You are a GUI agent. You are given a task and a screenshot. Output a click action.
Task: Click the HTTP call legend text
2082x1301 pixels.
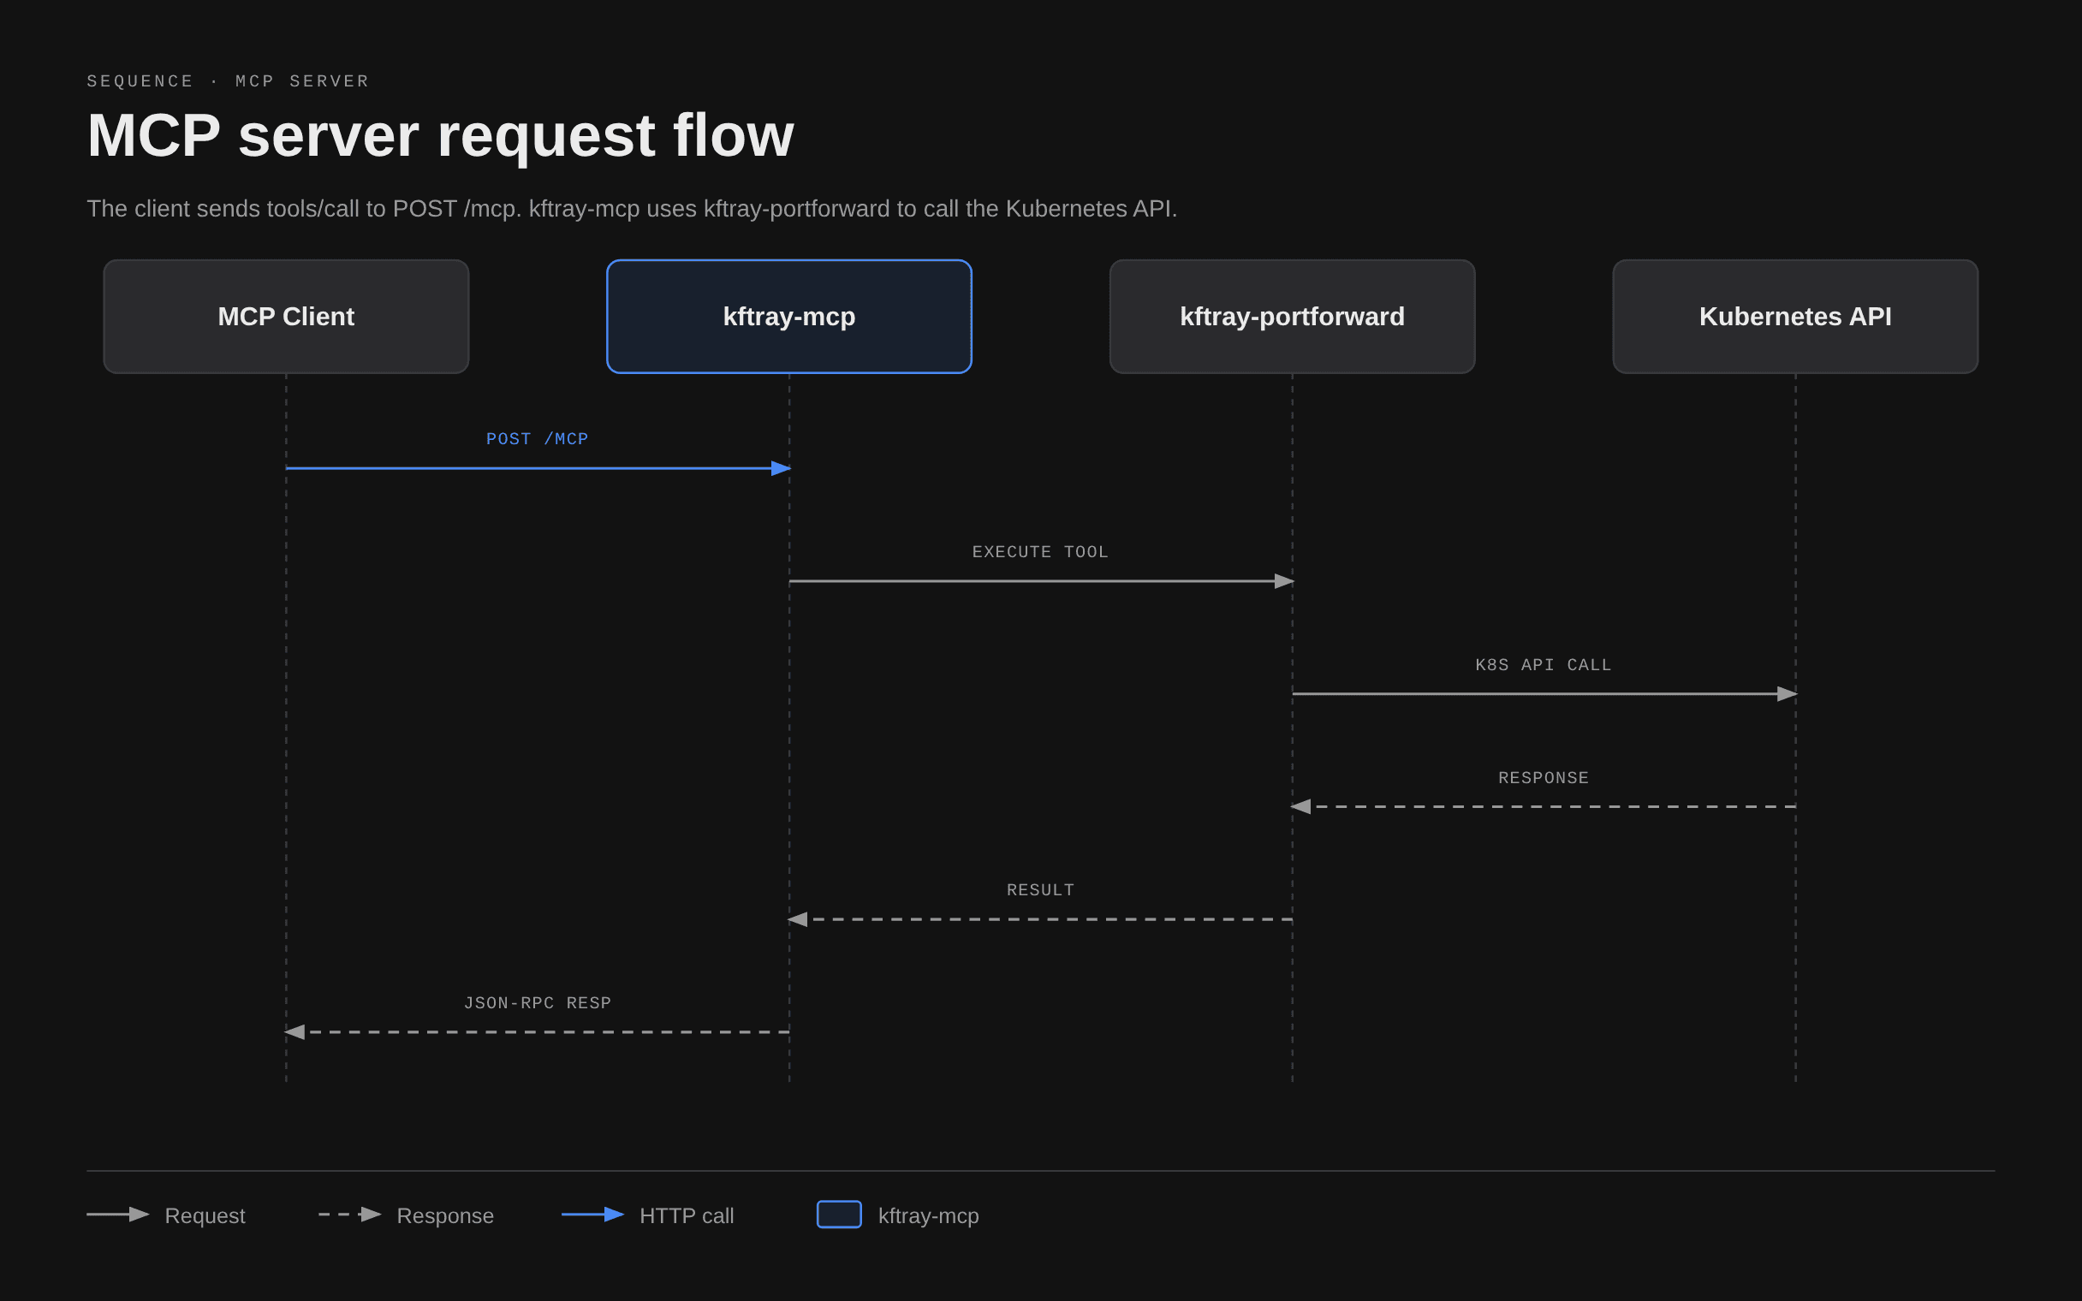(687, 1215)
